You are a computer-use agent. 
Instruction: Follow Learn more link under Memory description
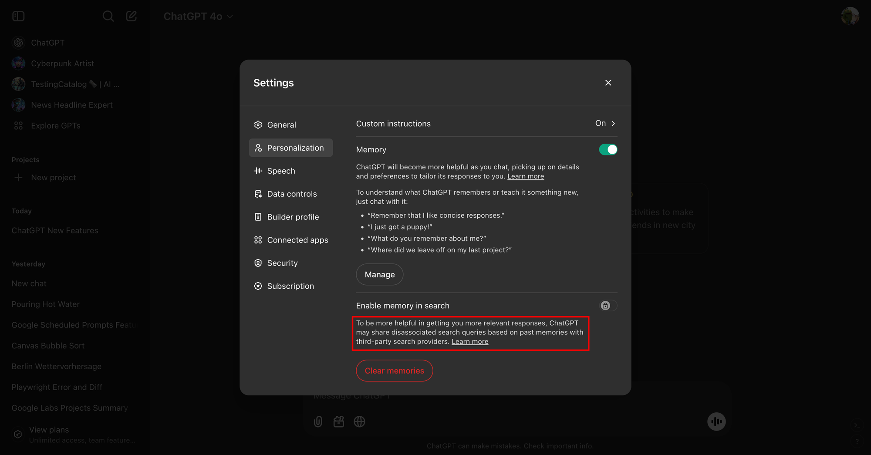pos(526,176)
